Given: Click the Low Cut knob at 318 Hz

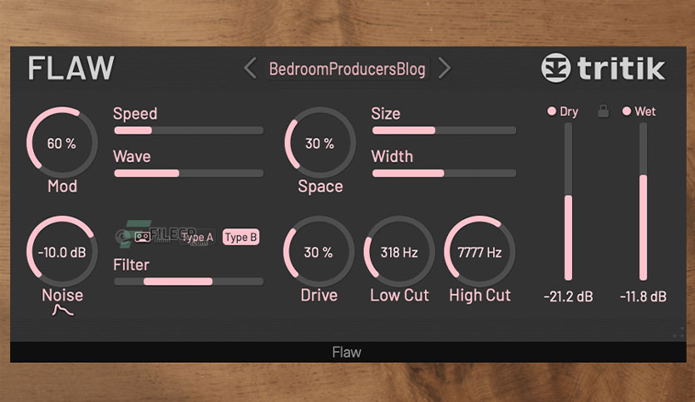Looking at the screenshot, I should coord(399,252).
